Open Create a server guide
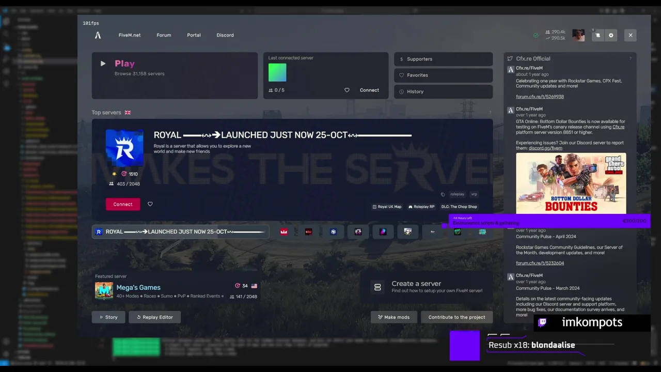 pos(427,287)
